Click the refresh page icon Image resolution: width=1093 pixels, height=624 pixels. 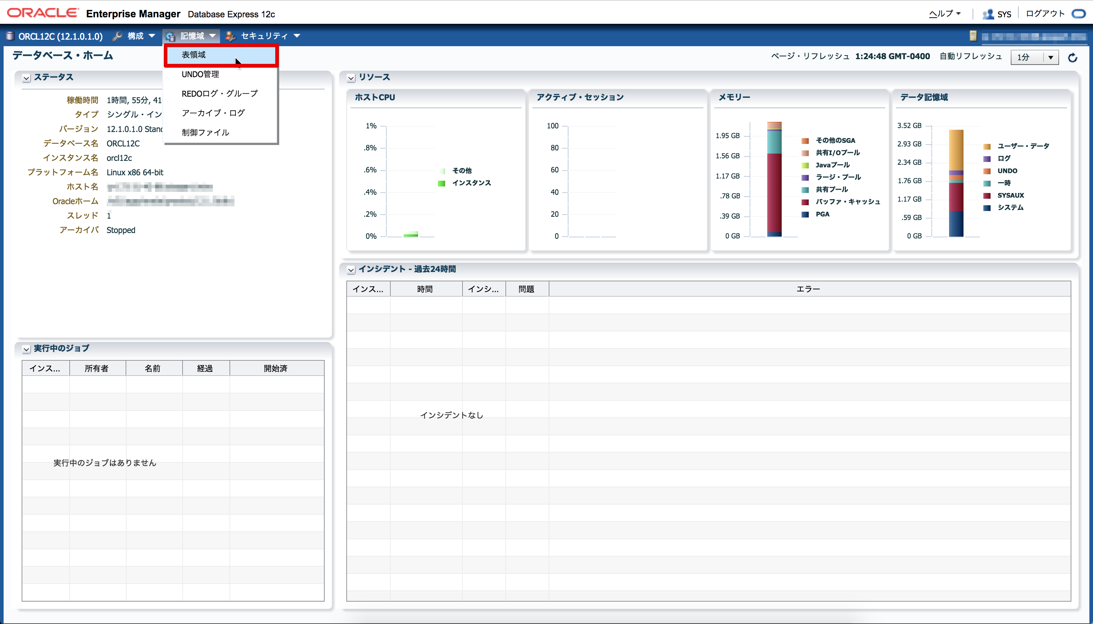click(1072, 57)
